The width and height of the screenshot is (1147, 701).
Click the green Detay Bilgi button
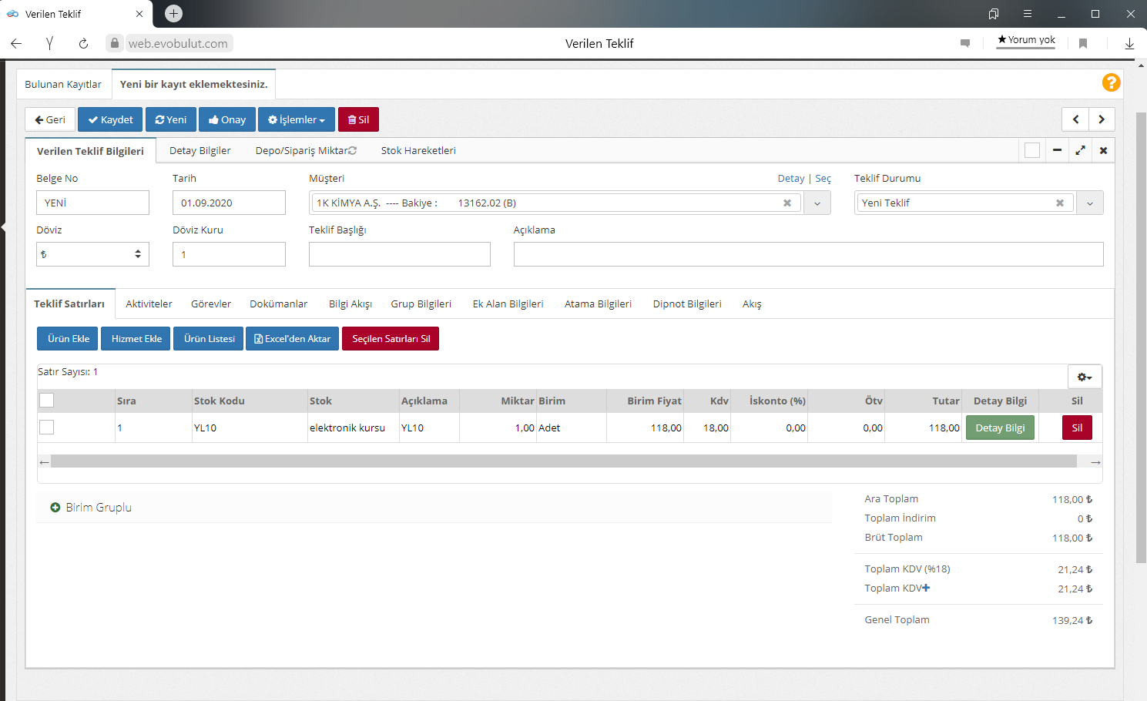coord(1000,428)
